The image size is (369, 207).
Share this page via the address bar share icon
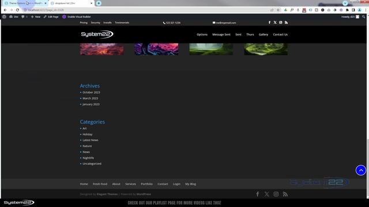(x=272, y=10)
